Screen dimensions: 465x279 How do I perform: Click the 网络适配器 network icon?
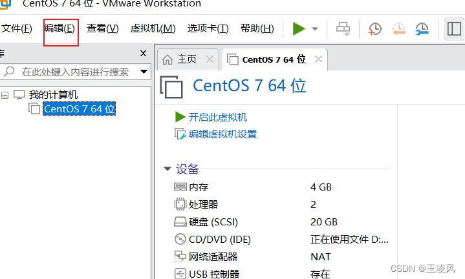pos(180,256)
